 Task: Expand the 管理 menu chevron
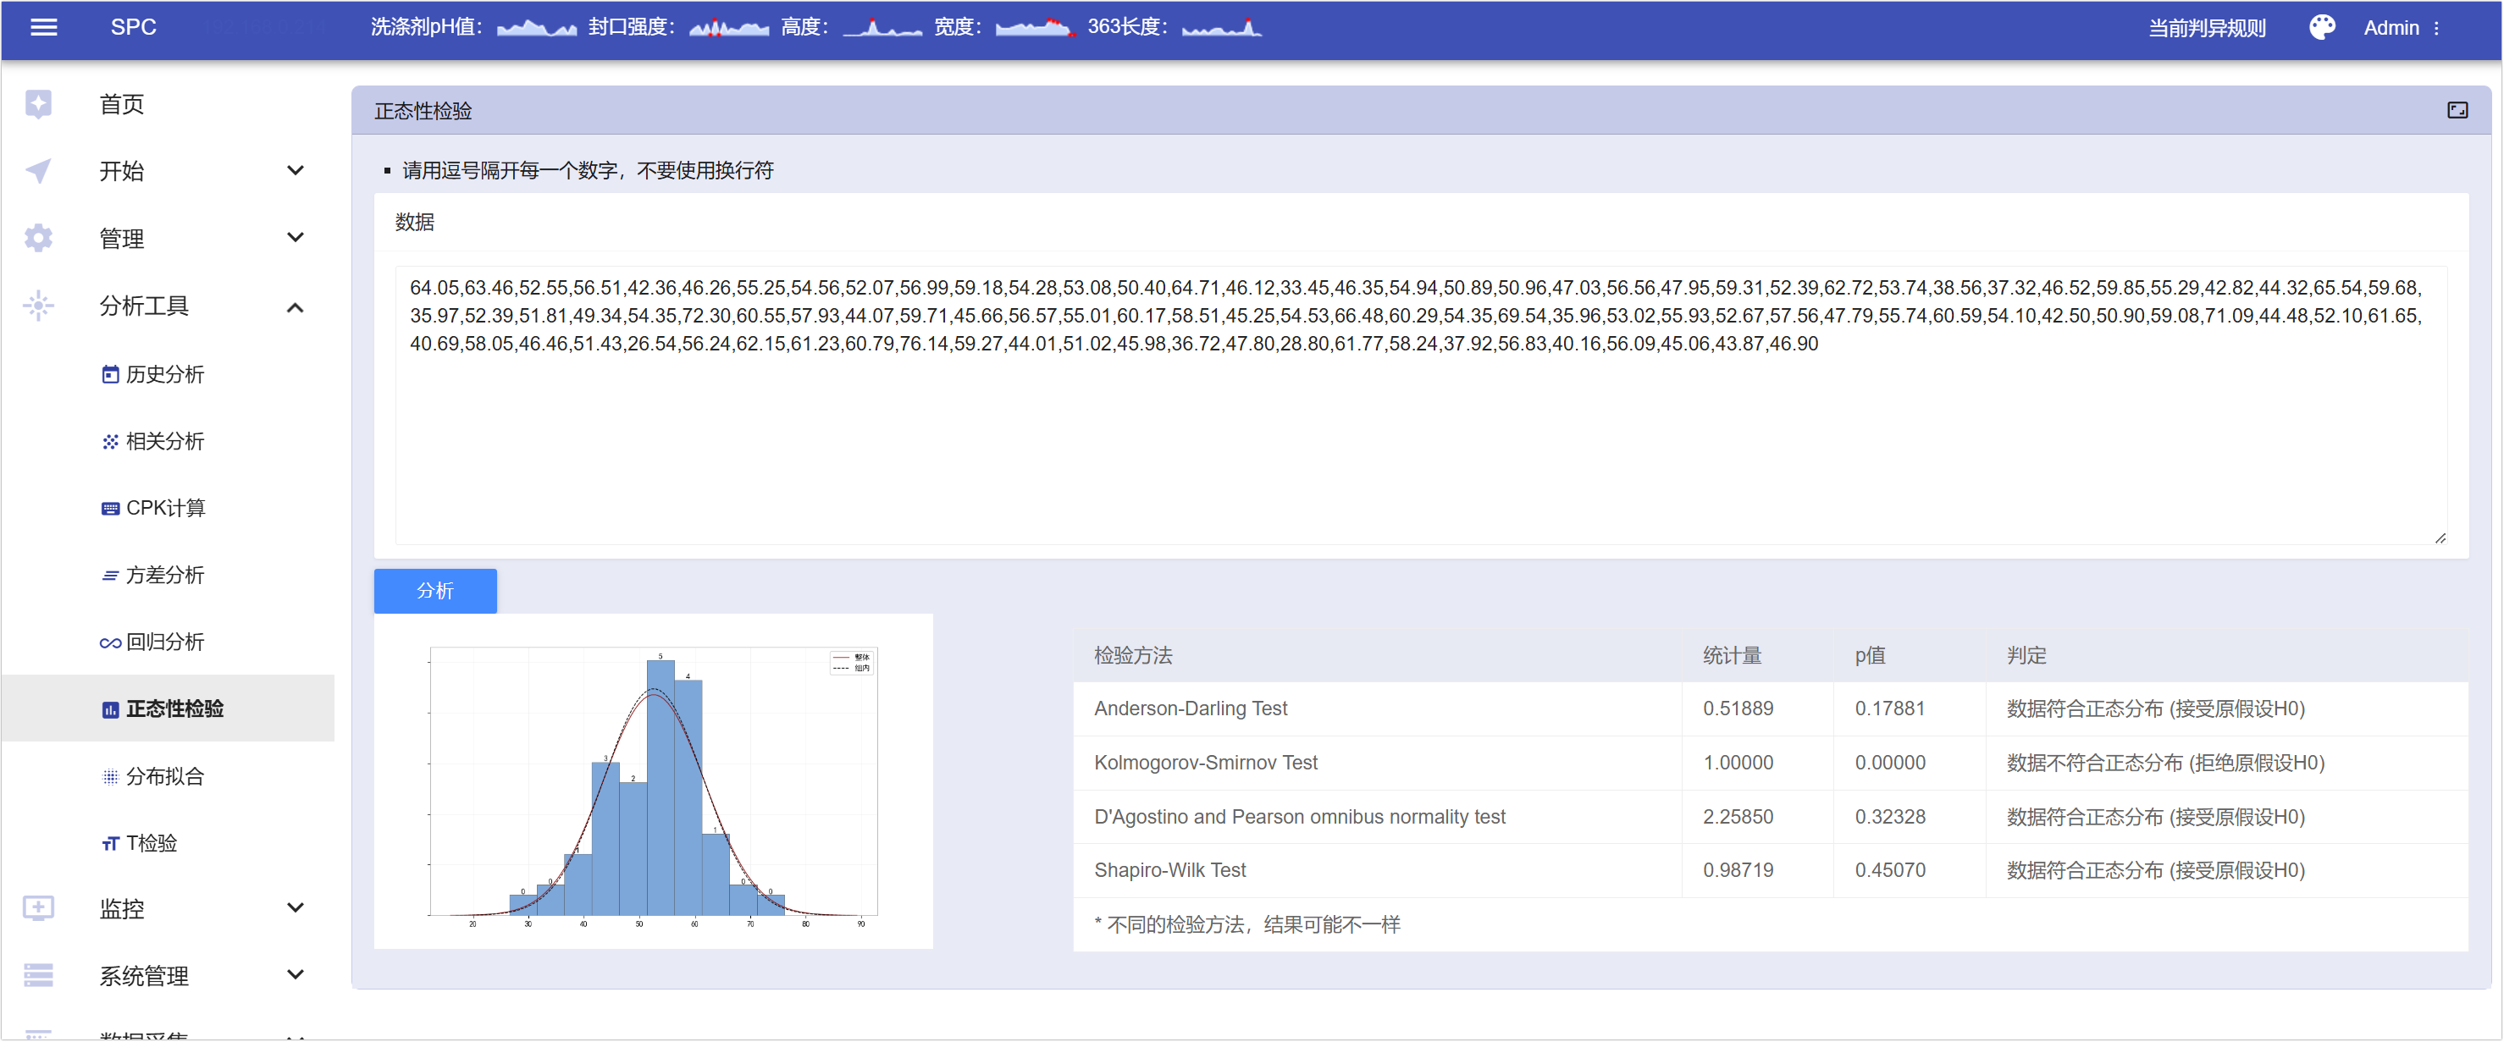click(x=296, y=238)
